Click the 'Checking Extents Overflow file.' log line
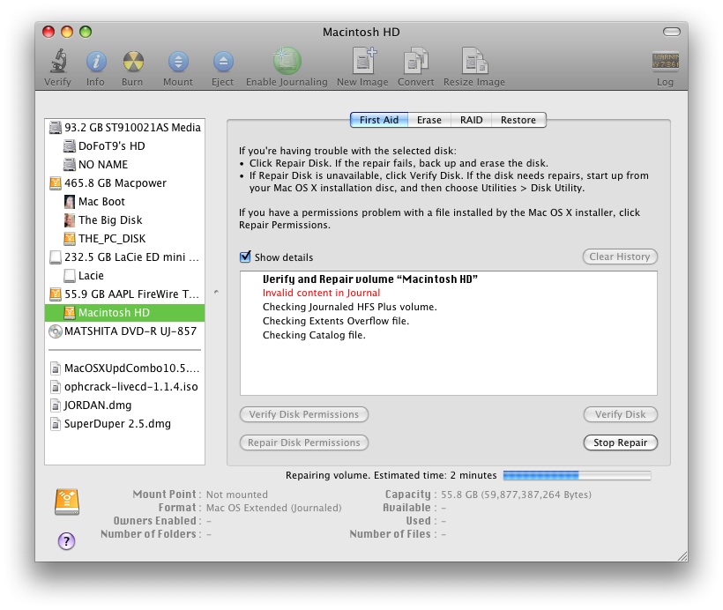Screen dimensions: 723x610 click(x=336, y=321)
